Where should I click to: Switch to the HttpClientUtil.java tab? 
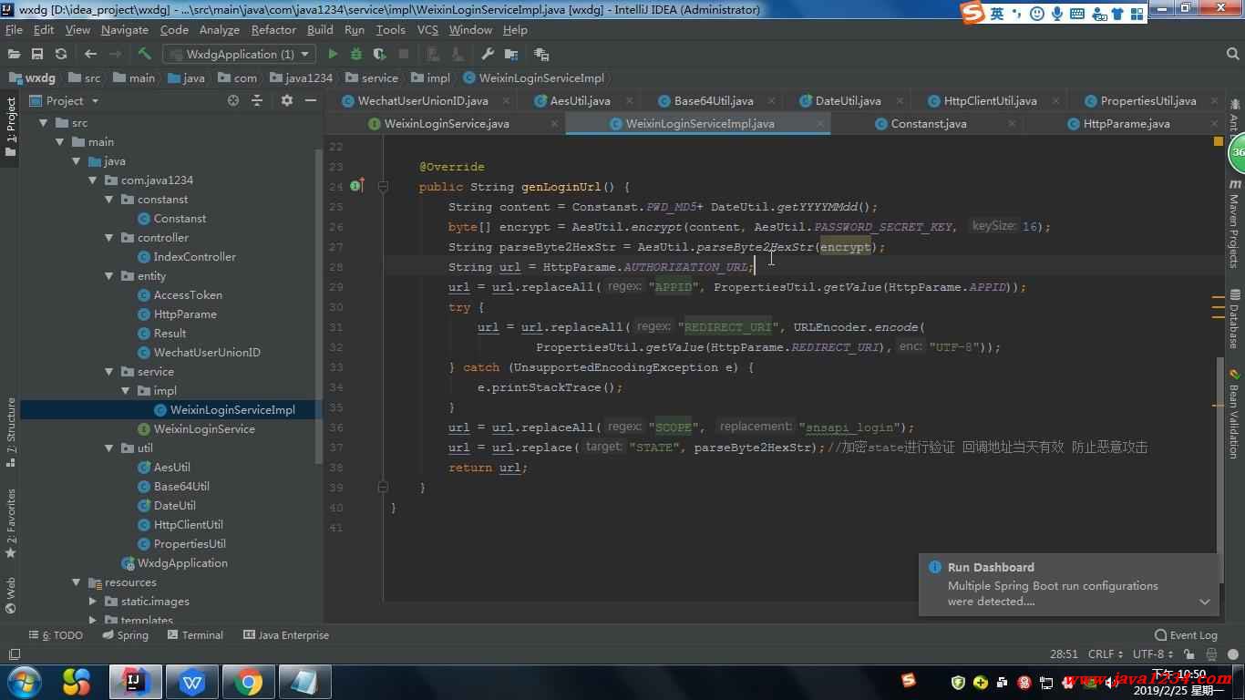coord(989,101)
